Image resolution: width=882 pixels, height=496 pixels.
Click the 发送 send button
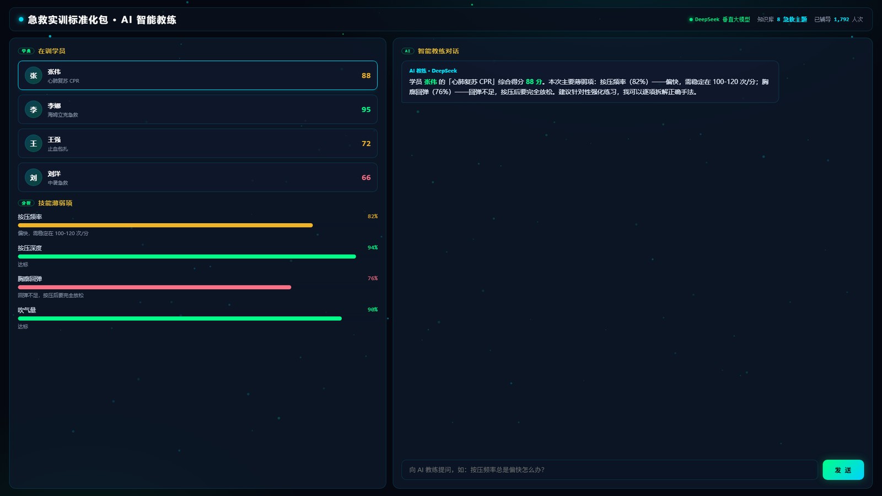pyautogui.click(x=843, y=470)
